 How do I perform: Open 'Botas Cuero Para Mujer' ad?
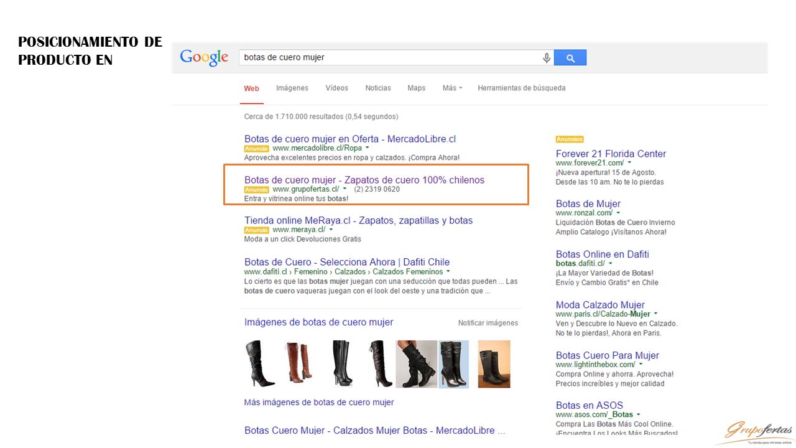pyautogui.click(x=608, y=355)
